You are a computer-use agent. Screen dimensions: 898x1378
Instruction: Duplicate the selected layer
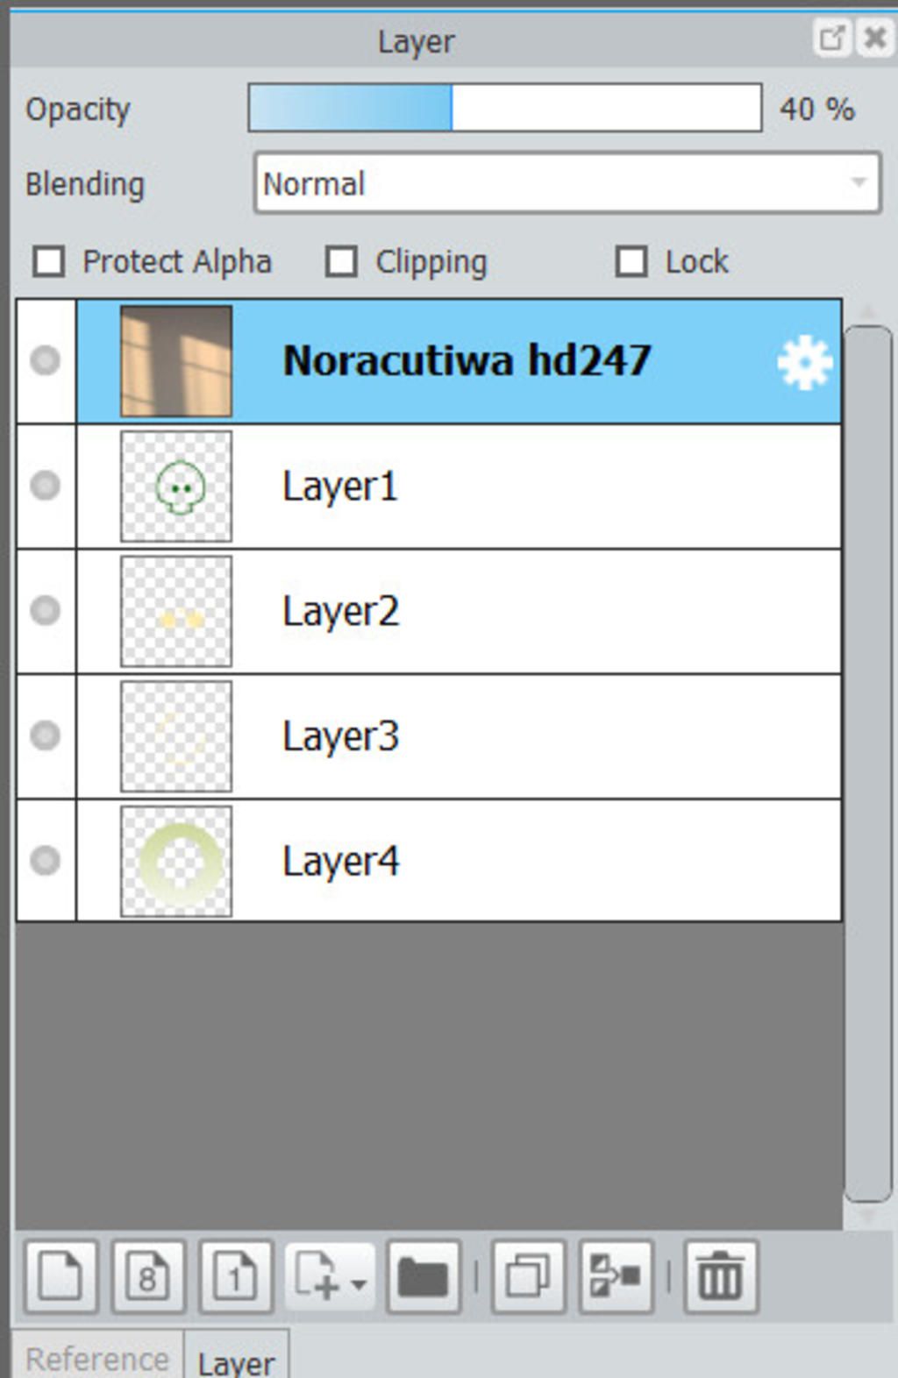(529, 1276)
